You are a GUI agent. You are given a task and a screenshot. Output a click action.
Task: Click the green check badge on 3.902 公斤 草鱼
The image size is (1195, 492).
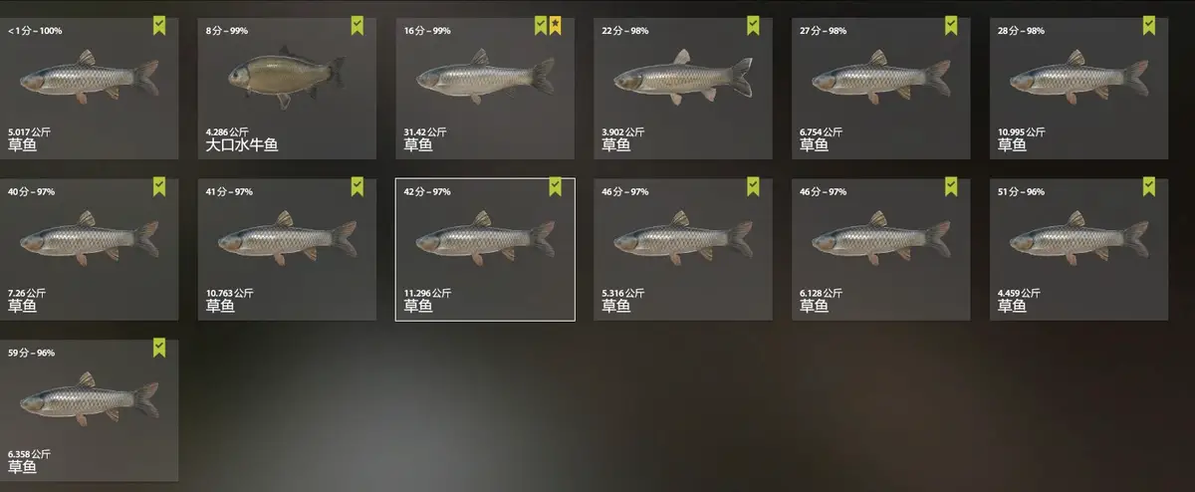point(753,26)
